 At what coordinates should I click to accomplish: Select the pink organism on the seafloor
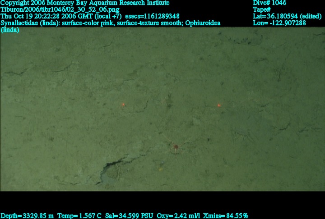pyautogui.click(x=175, y=147)
